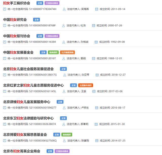Click 行业协会商会 tag for 妇女手工编织协会
The width and height of the screenshot is (162, 155).
click(x=52, y=3)
